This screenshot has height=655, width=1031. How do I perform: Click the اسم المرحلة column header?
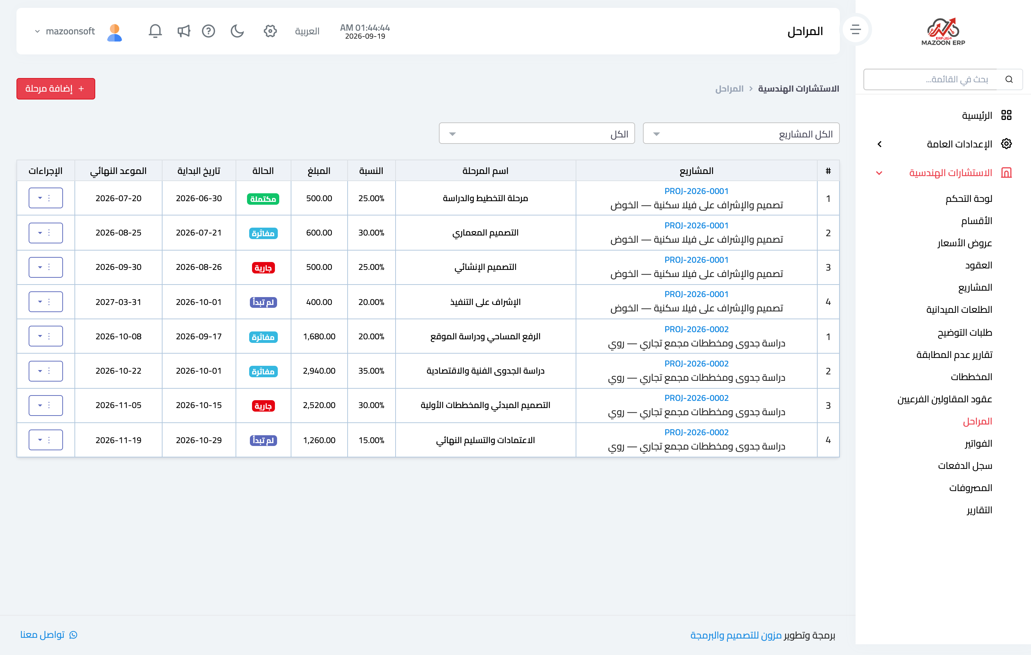coord(485,171)
